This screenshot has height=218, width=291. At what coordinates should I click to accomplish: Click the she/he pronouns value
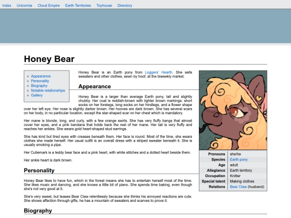click(235, 154)
